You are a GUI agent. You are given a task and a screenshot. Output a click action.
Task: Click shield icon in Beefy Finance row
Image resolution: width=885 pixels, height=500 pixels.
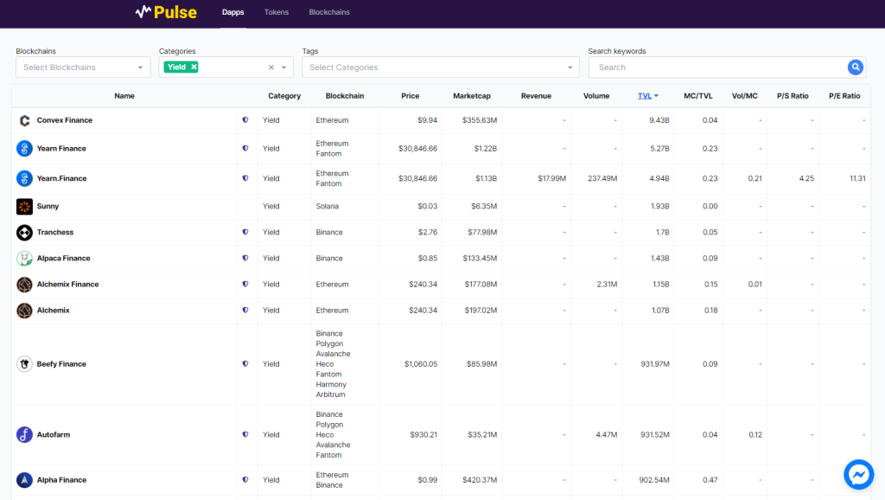click(x=245, y=363)
